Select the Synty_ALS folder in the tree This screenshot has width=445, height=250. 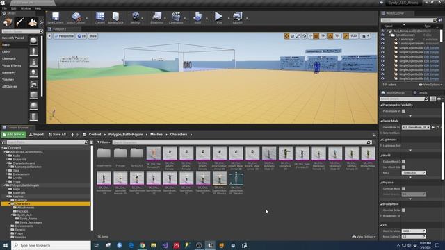click(24, 215)
